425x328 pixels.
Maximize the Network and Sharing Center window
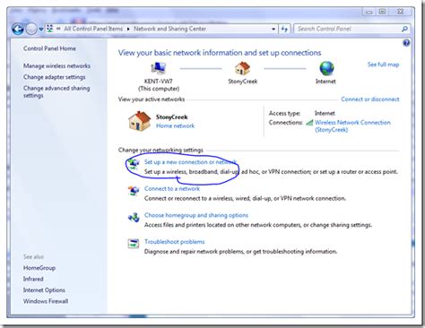[382, 12]
